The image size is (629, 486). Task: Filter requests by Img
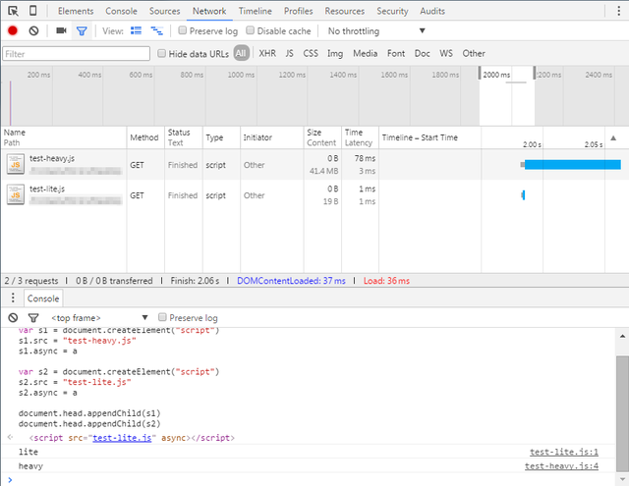[x=335, y=53]
